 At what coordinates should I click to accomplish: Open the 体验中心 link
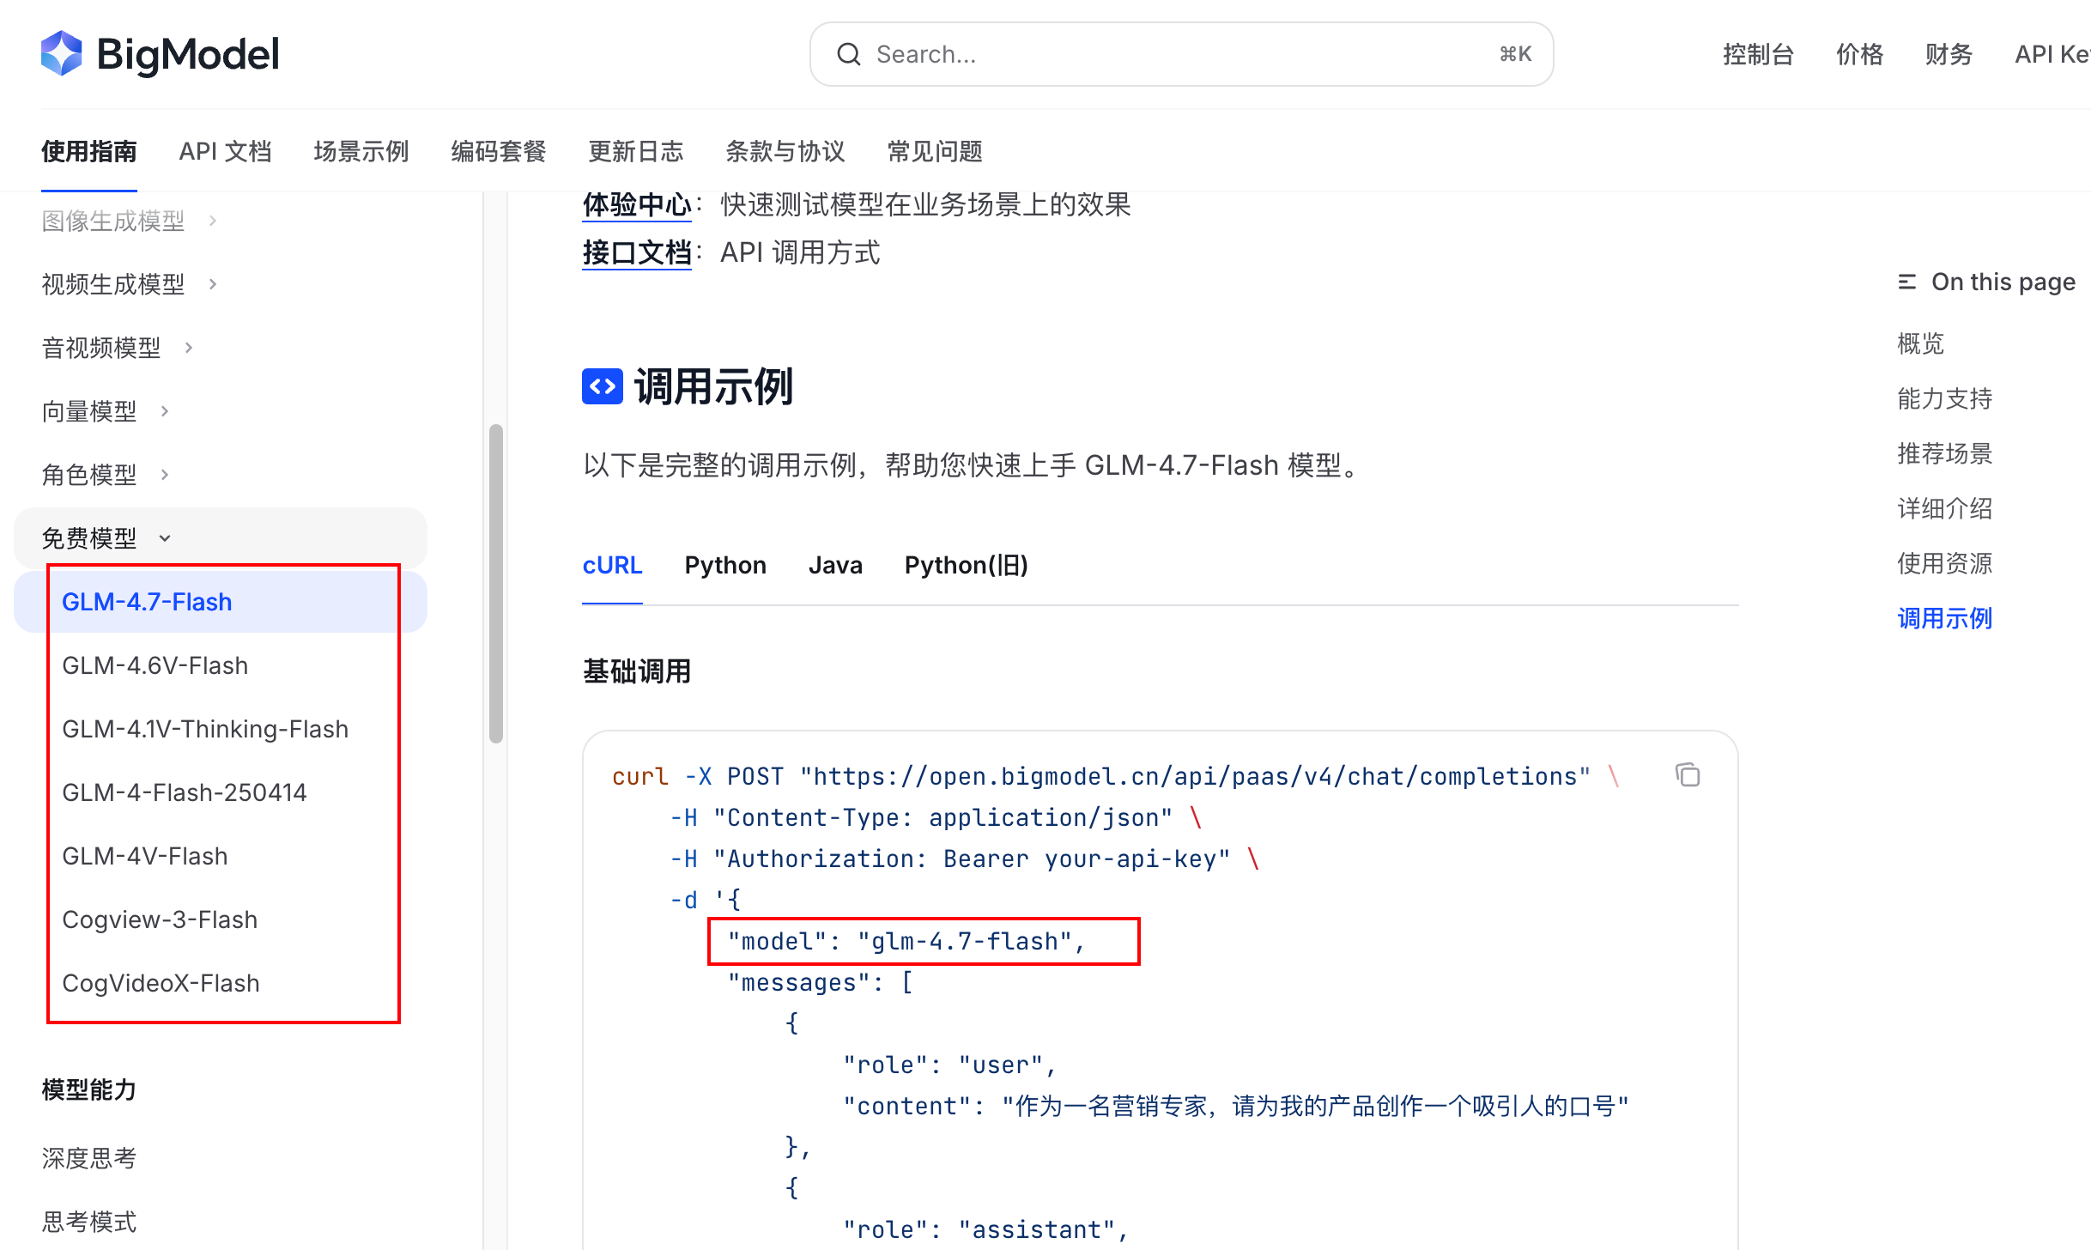point(636,204)
